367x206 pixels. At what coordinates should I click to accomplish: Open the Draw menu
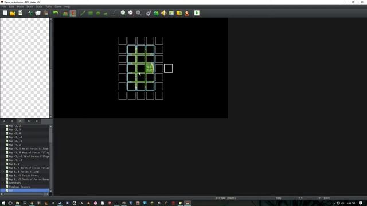click(x=30, y=7)
